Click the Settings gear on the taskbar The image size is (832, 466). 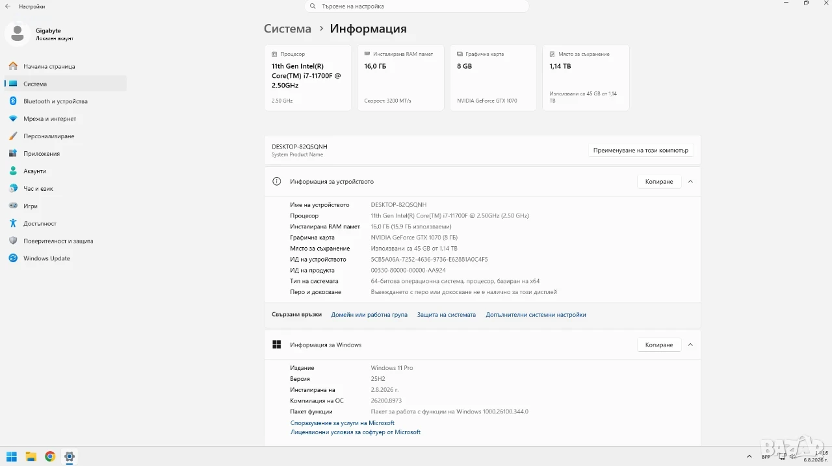point(70,456)
